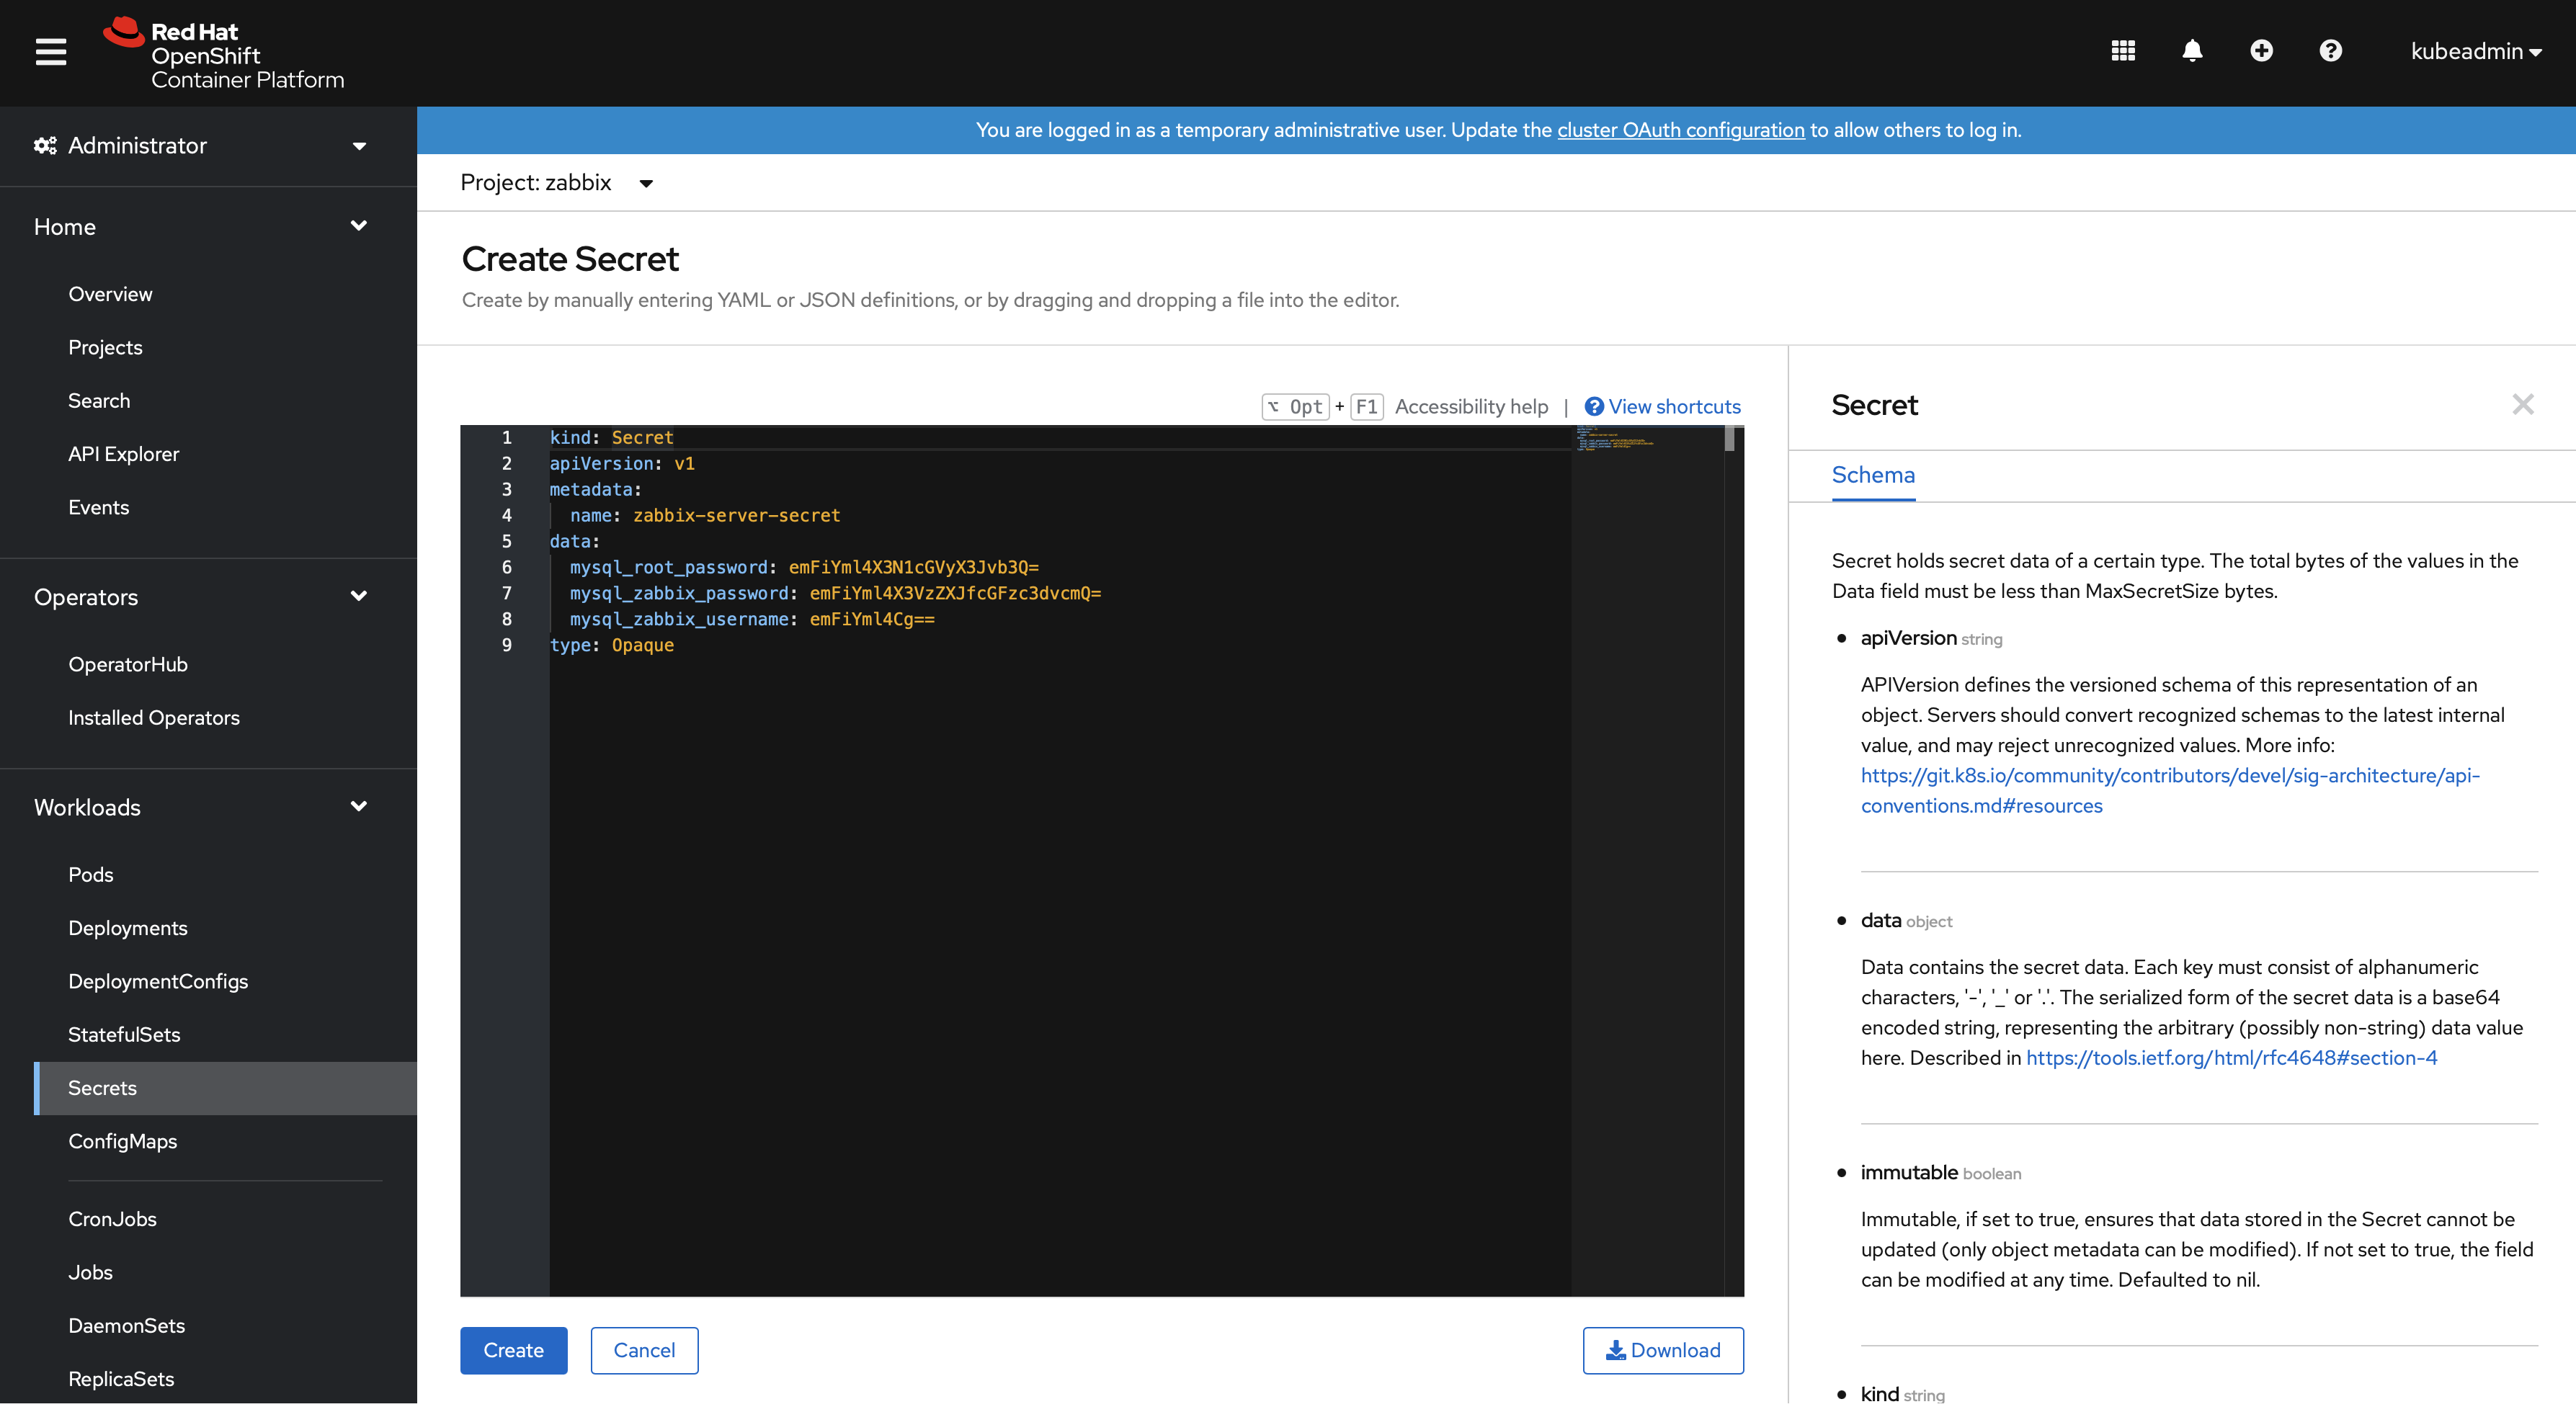Navigate to StatefulSets

(x=124, y=1035)
